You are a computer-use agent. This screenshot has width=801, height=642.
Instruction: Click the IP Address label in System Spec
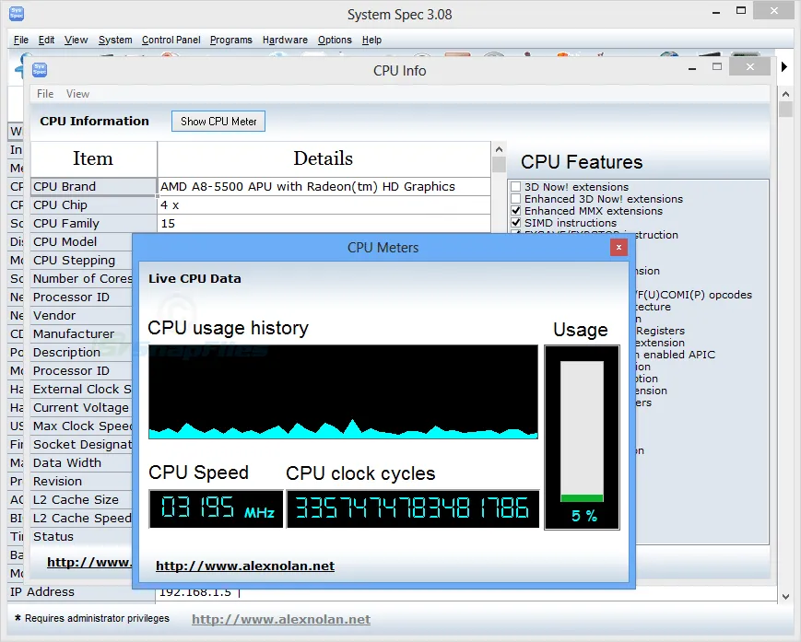click(x=42, y=592)
